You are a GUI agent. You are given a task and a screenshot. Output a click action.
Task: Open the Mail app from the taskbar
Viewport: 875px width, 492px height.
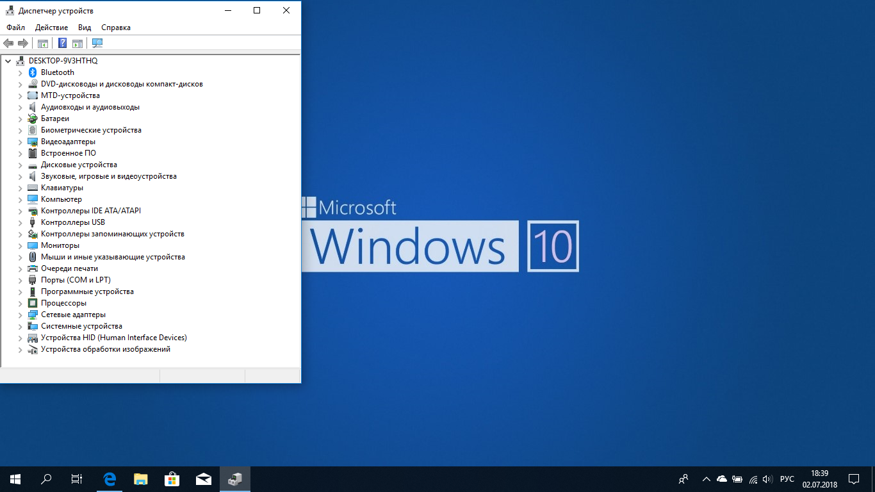tap(203, 479)
